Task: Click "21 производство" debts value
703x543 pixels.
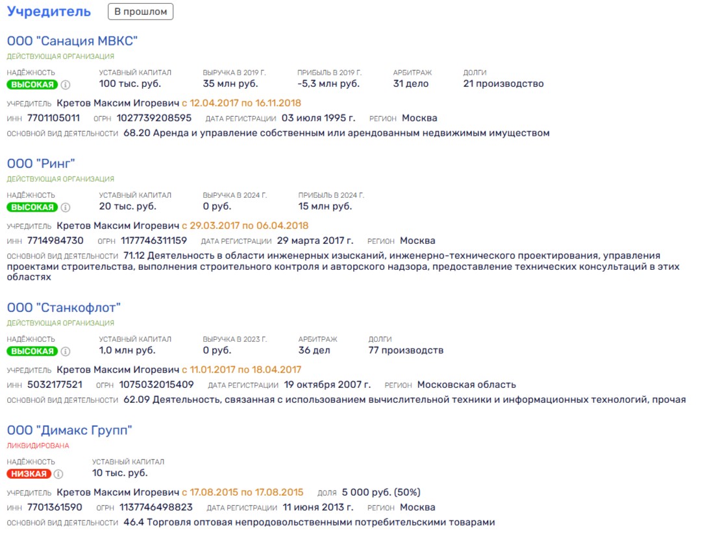Action: point(503,84)
